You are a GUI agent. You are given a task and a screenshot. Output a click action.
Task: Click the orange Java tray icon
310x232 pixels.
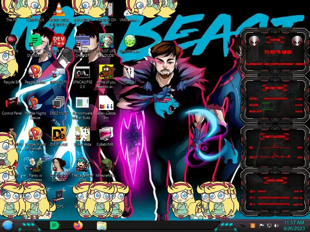(x=252, y=225)
